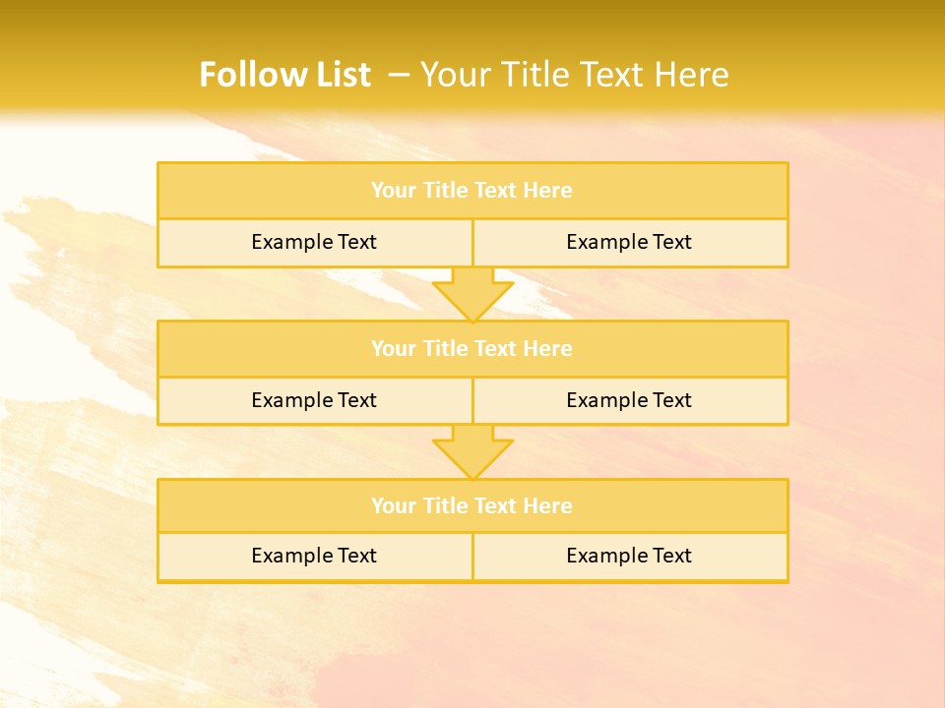Select the first block's "Your Title Text Here" bar
945x708 pixels.
pos(472,191)
